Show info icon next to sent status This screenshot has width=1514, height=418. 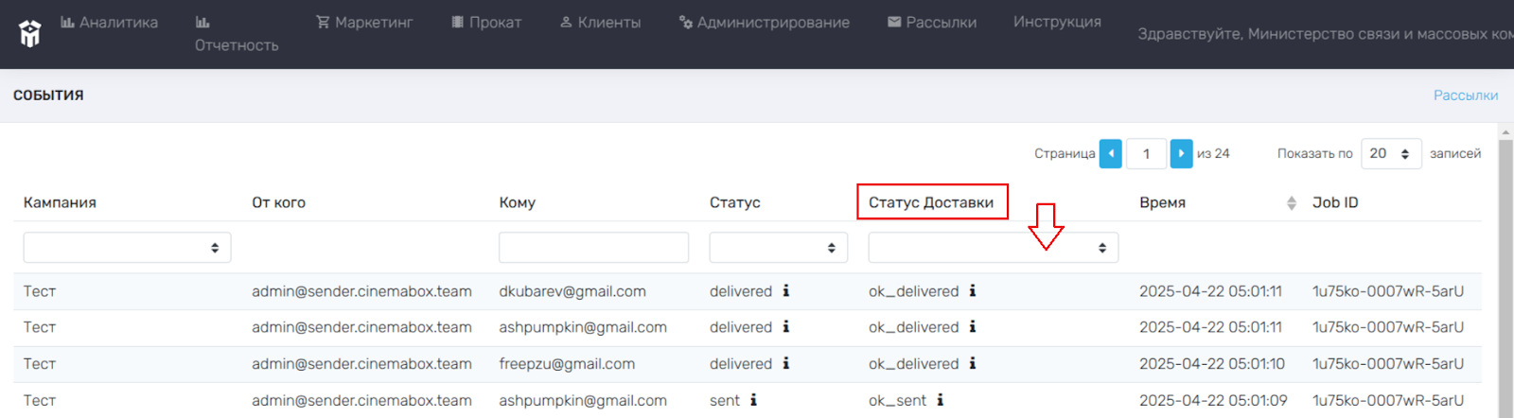tap(753, 400)
